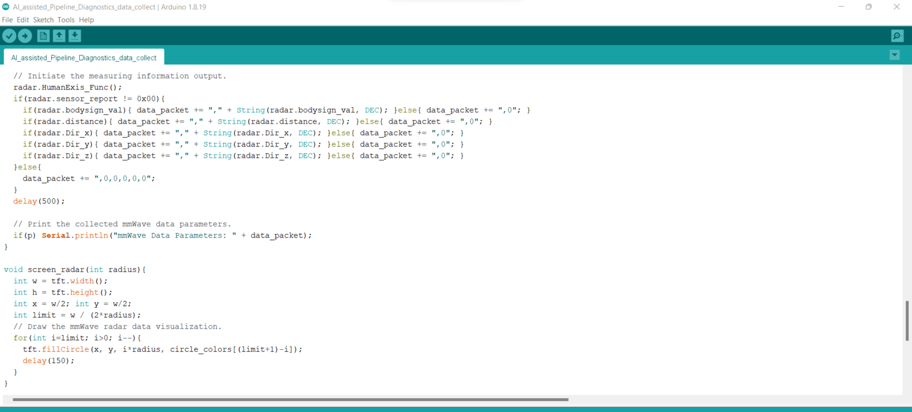Click the tft.fillCircle line
912x412 pixels.
162,349
